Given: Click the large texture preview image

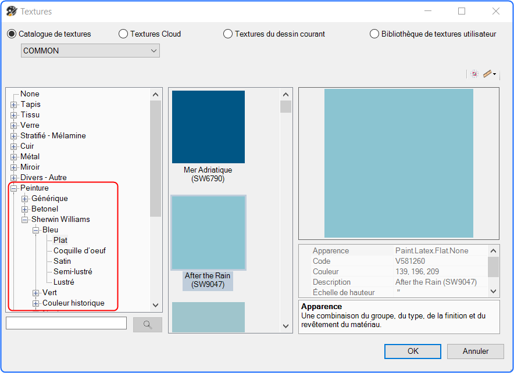Looking at the screenshot, I should (x=399, y=163).
